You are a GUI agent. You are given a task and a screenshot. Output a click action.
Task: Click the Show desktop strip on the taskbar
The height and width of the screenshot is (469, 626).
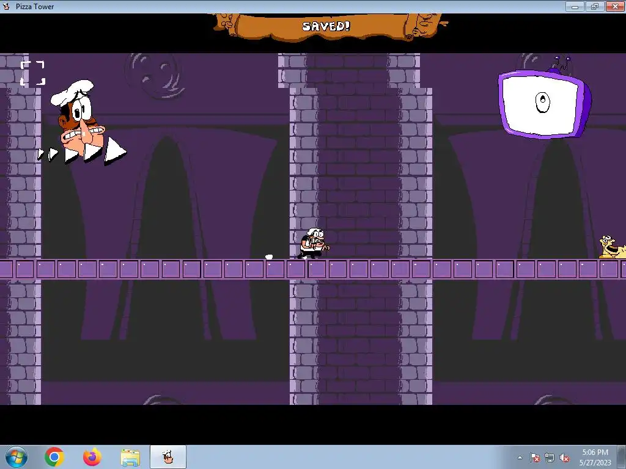622,457
